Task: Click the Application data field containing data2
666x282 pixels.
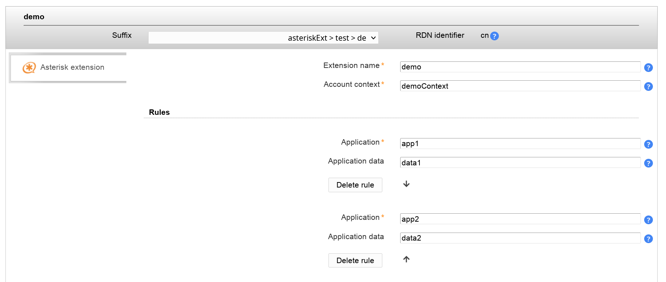Action: [520, 238]
